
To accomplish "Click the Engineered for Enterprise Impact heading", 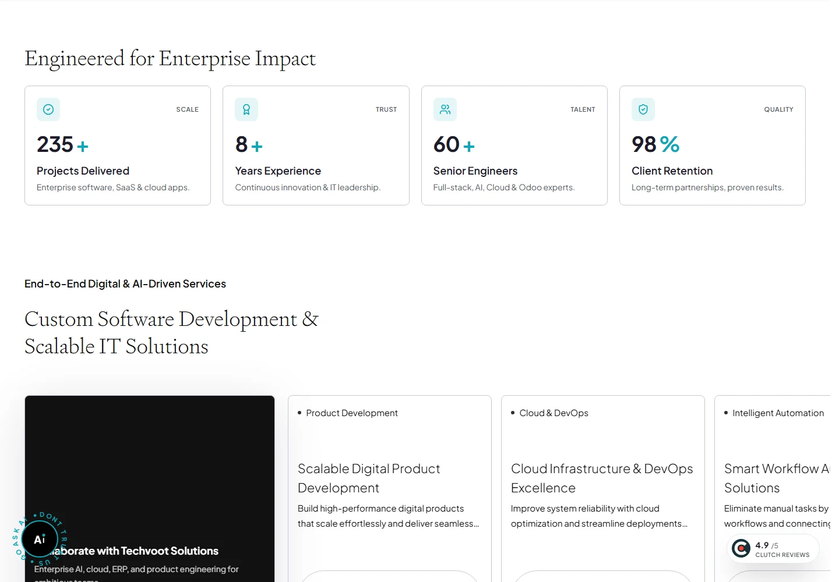I will 170,59.
